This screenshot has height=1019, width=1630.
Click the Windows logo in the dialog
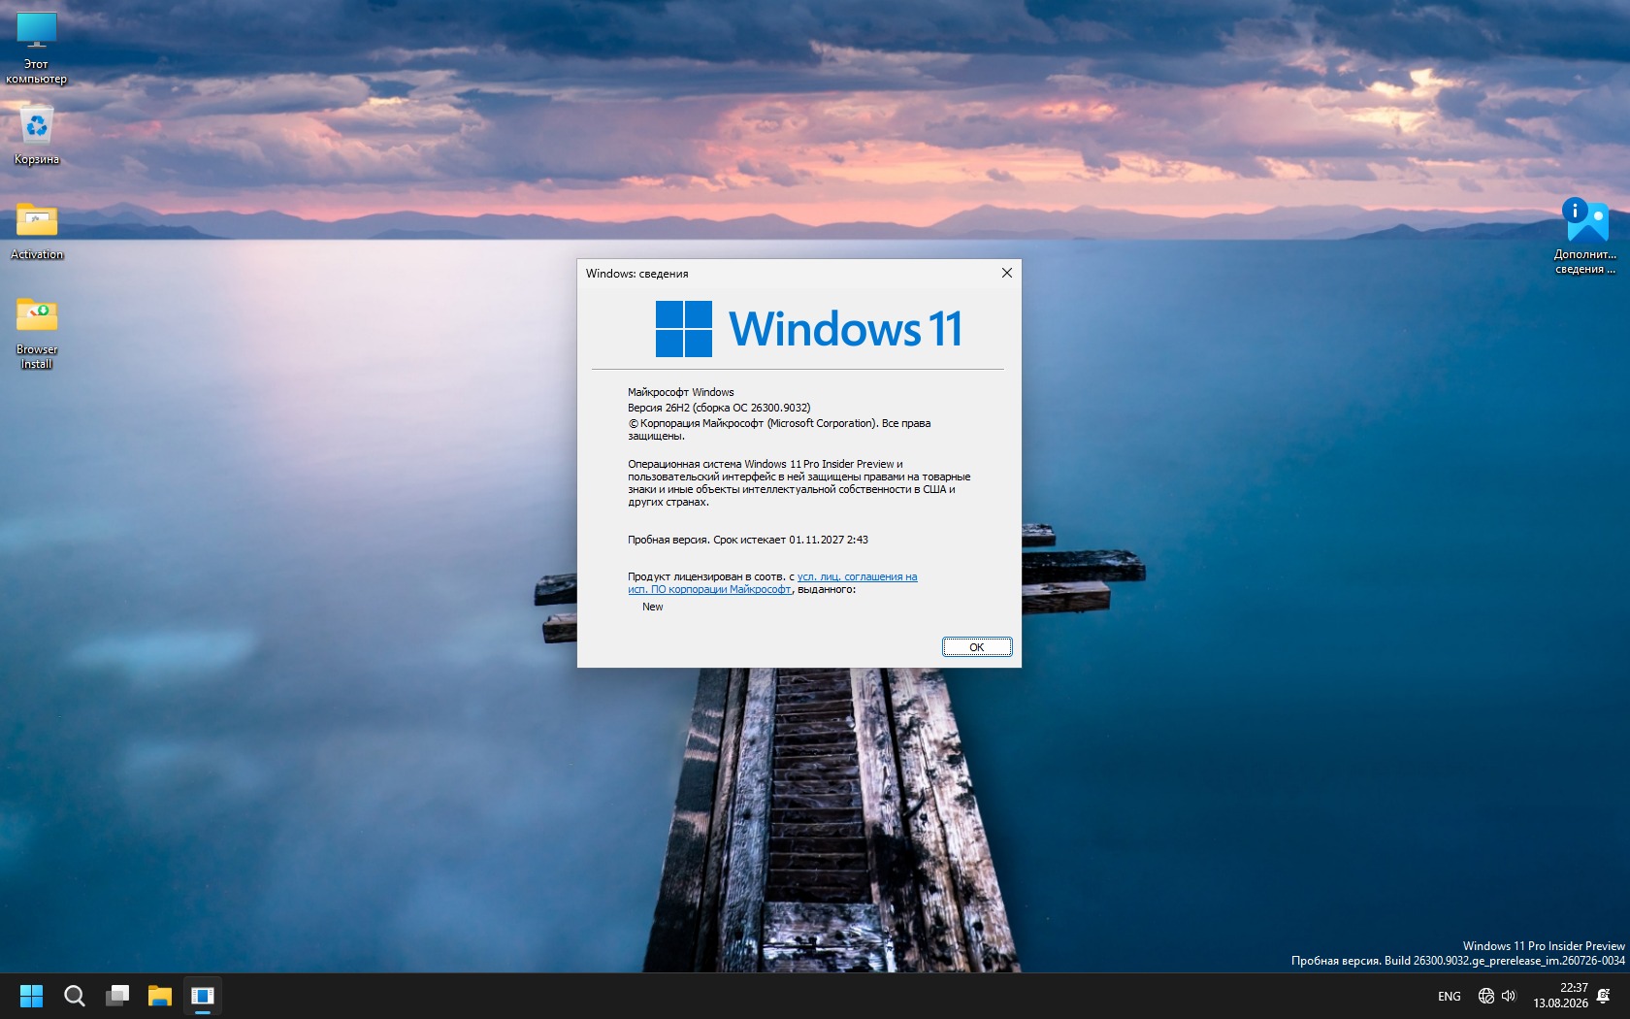[684, 329]
